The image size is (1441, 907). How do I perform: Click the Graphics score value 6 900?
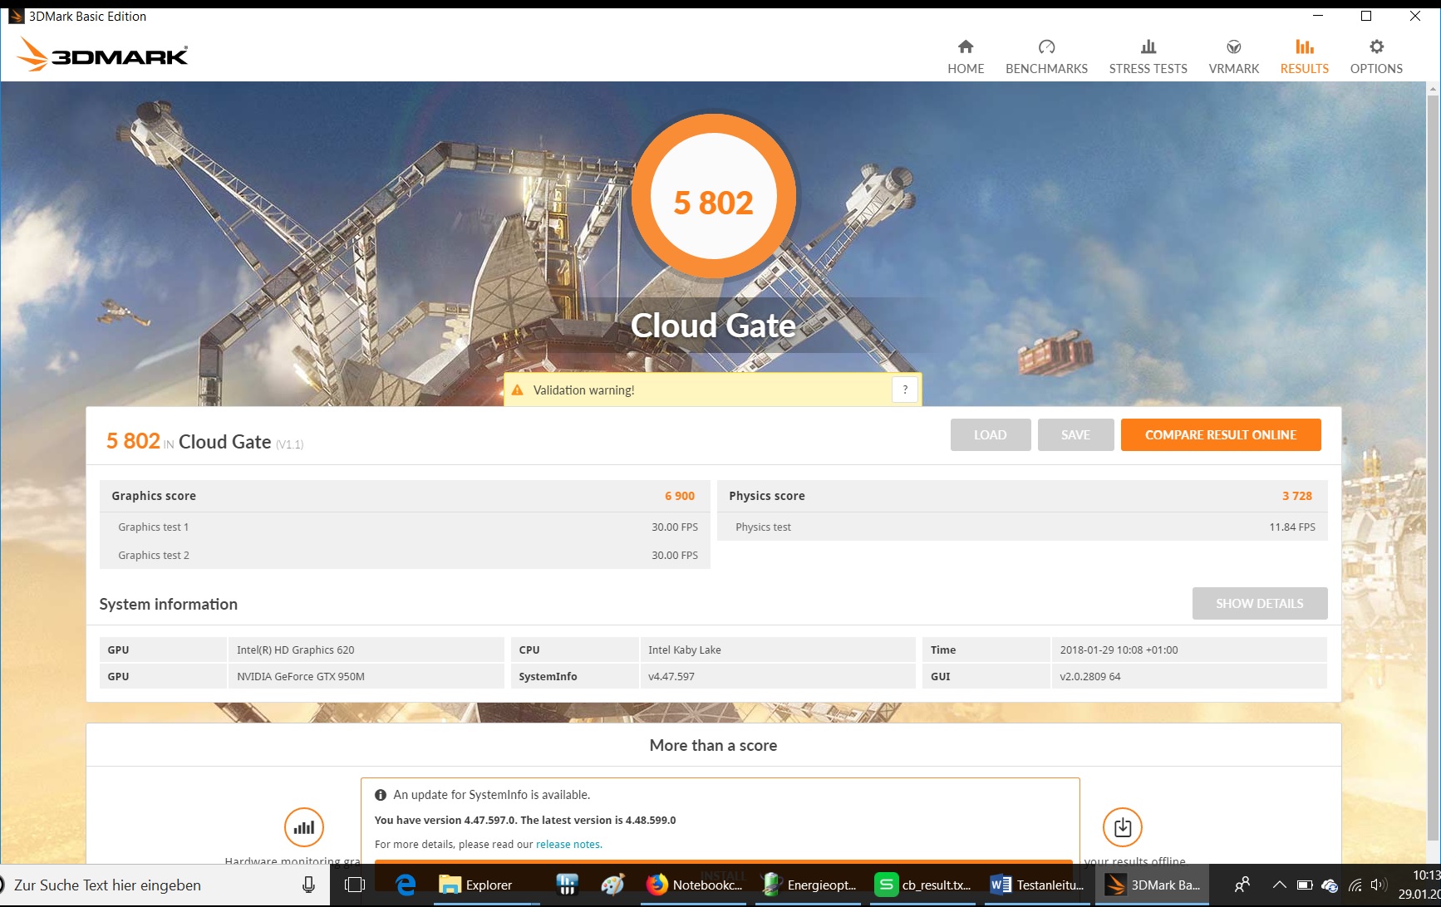pyautogui.click(x=680, y=496)
